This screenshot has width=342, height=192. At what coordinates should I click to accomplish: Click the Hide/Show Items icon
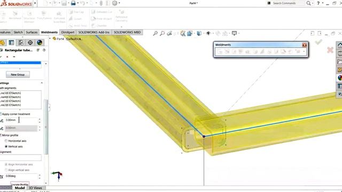(208, 33)
